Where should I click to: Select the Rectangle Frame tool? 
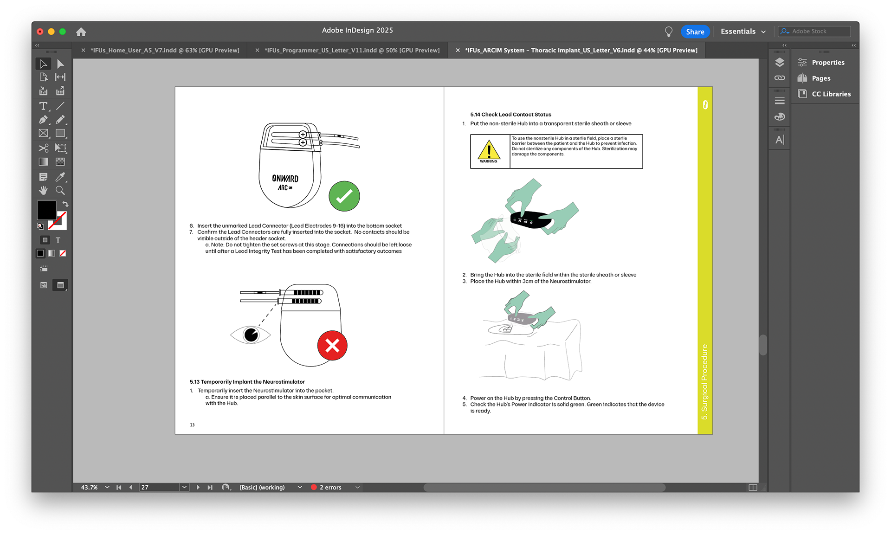click(43, 133)
